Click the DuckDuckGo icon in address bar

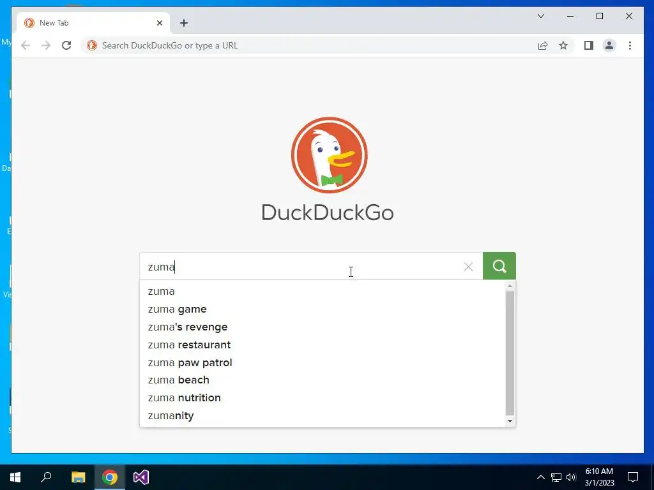click(92, 45)
